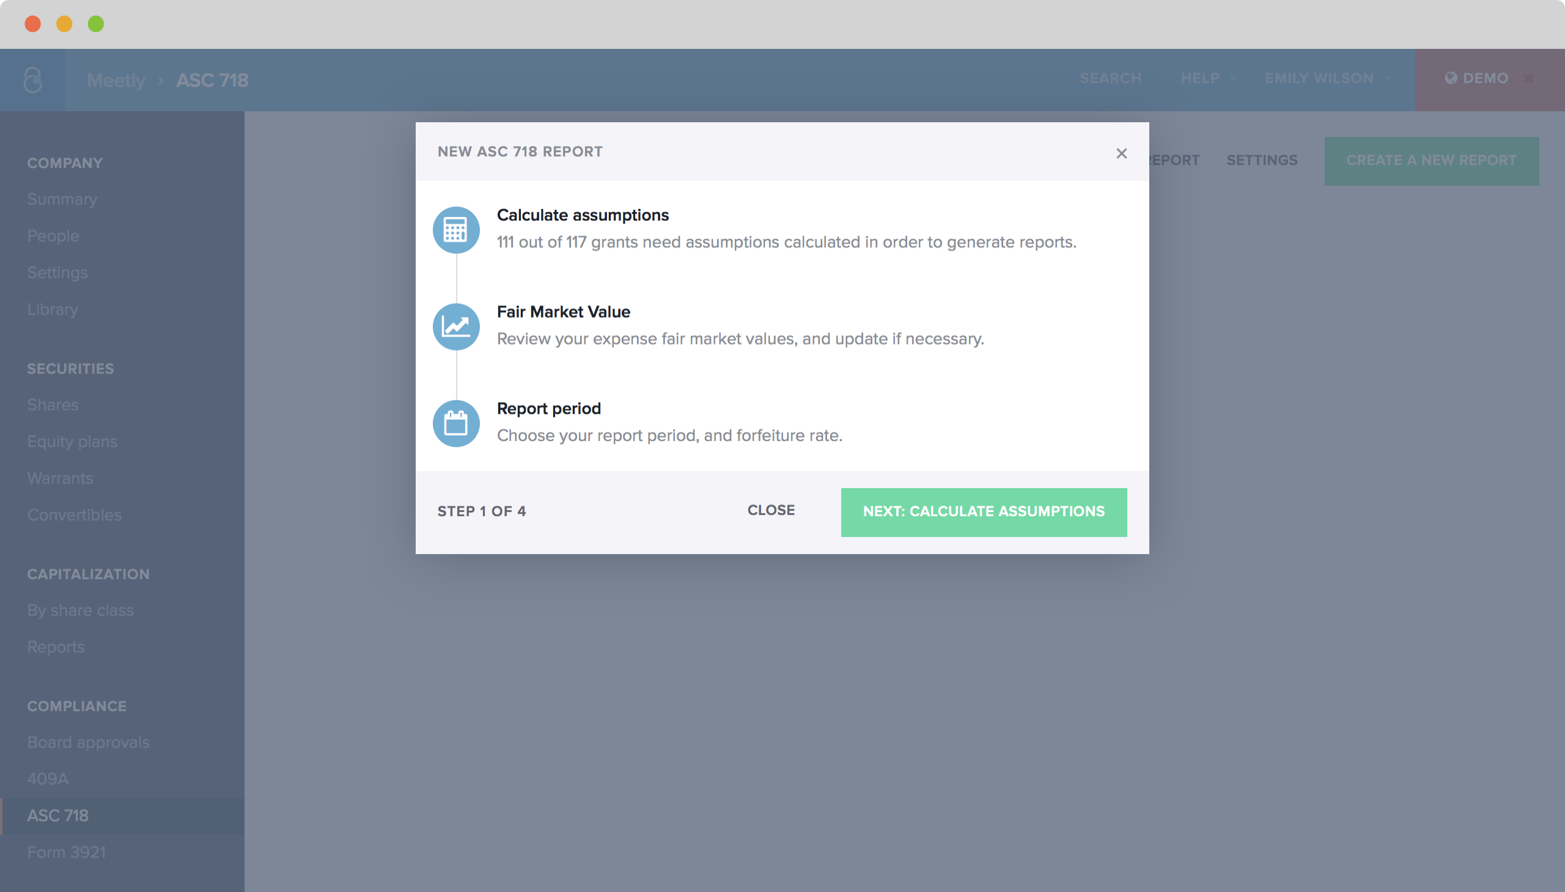The image size is (1565, 892).
Task: Click the orange macOS minimize window button
Action: click(x=64, y=24)
